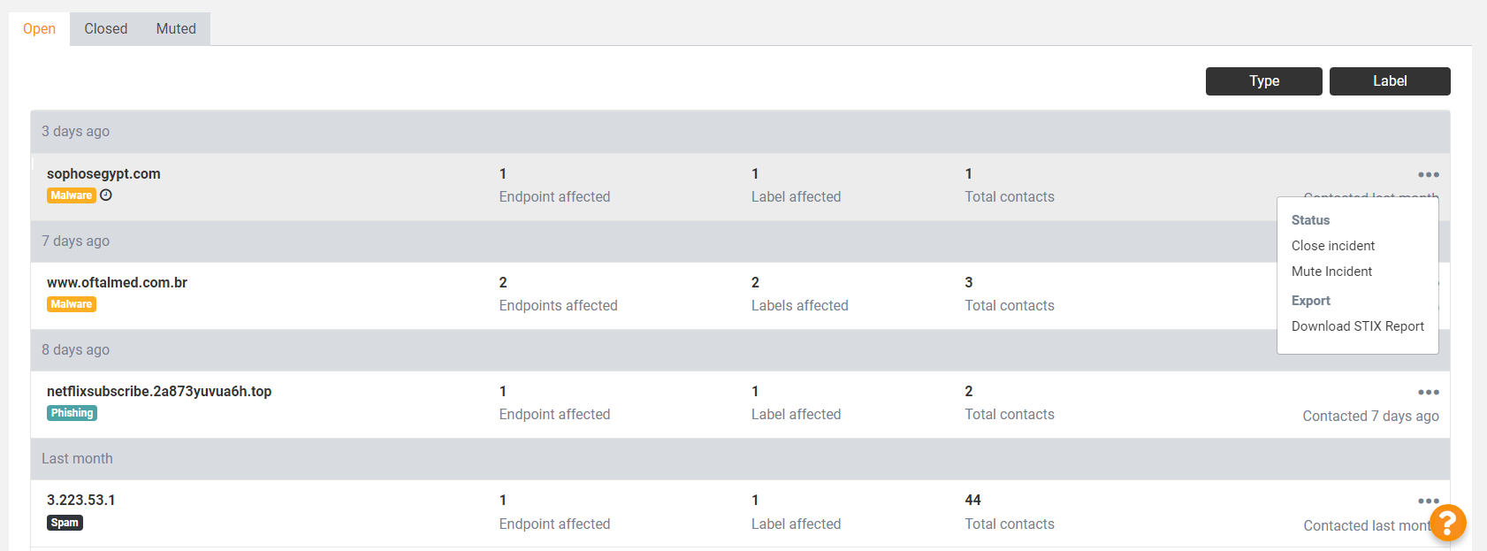Open the 3.223.53.1 incident
This screenshot has height=551, width=1487.
pos(81,501)
